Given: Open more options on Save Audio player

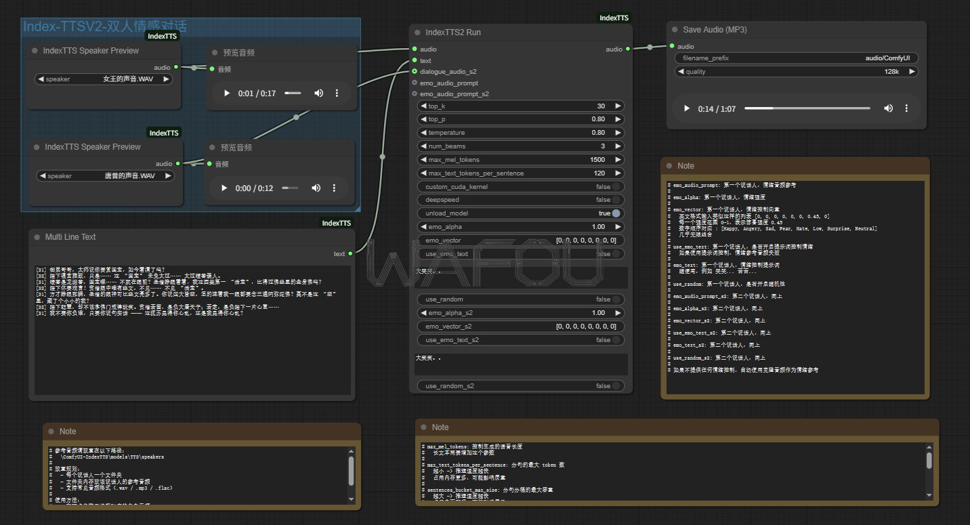Looking at the screenshot, I should click(906, 108).
